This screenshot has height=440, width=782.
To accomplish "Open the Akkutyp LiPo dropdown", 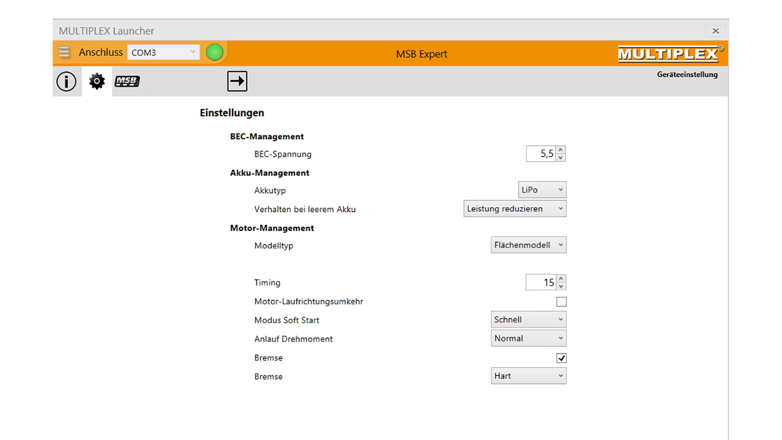I will tap(542, 190).
